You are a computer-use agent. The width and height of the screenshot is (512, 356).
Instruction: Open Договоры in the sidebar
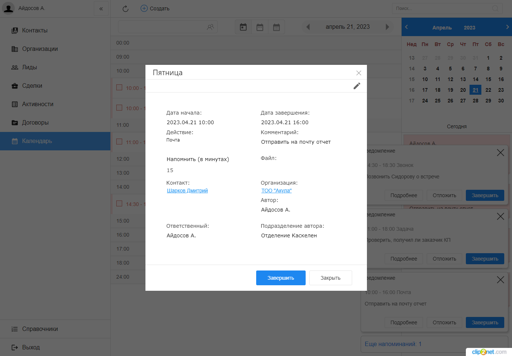coord(55,123)
